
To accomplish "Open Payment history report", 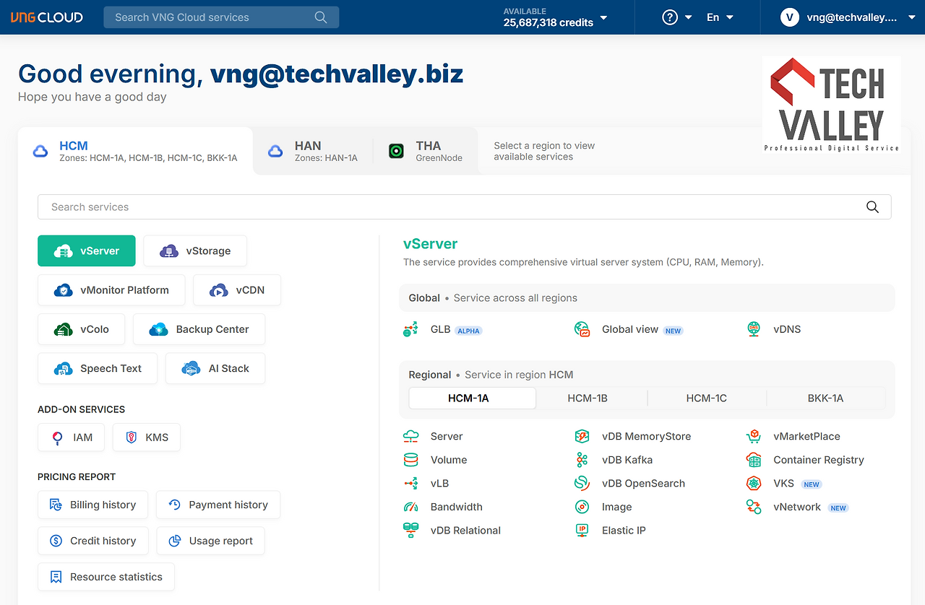I will coord(218,505).
